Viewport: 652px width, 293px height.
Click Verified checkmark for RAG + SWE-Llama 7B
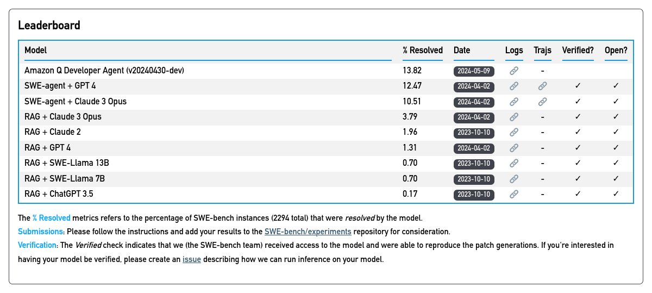578,179
